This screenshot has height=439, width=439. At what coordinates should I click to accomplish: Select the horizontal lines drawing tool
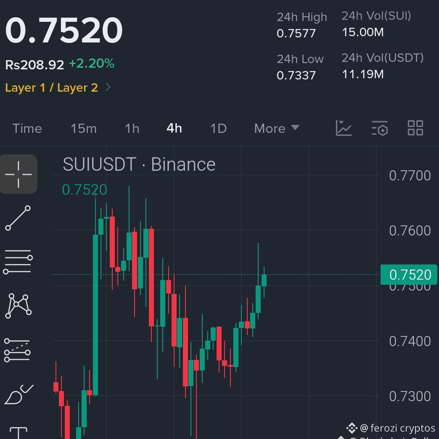click(18, 262)
